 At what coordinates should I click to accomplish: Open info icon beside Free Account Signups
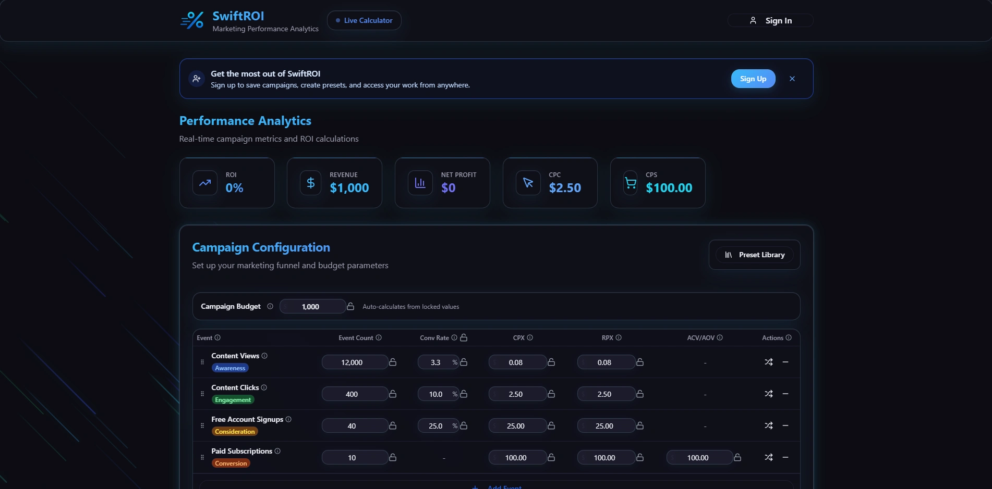(288, 419)
